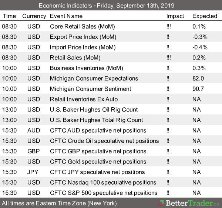The width and height of the screenshot is (222, 208).
Task: Open Michigan Consumer Expectations event
Action: (x=94, y=78)
